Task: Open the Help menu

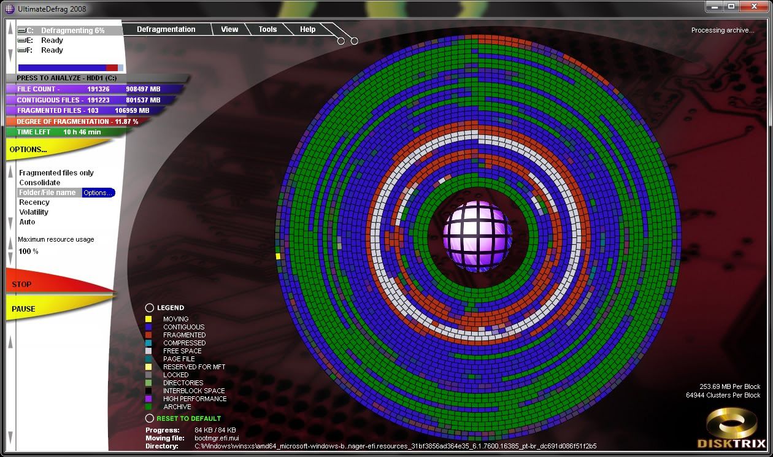Action: pos(308,29)
